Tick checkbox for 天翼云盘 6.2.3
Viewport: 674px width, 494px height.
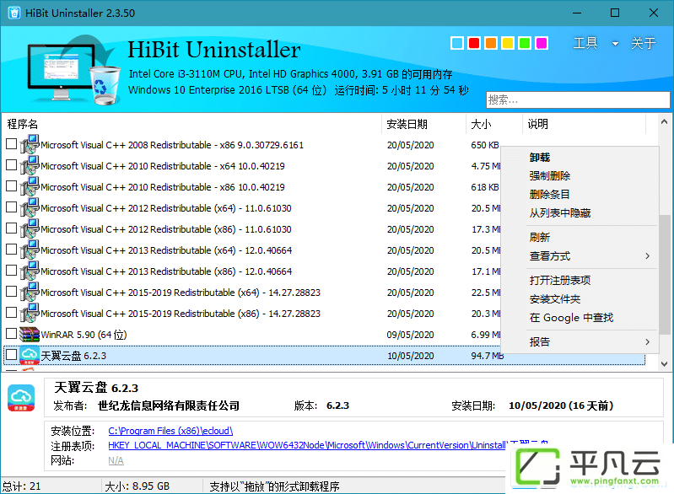pos(11,354)
